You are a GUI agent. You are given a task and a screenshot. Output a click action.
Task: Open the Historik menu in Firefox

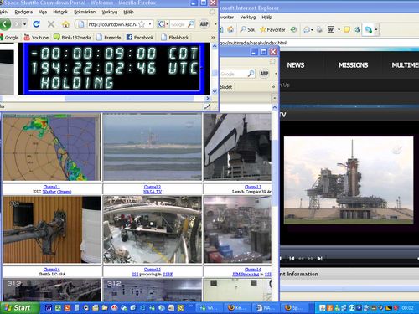click(x=60, y=12)
